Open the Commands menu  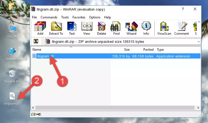click(49, 17)
